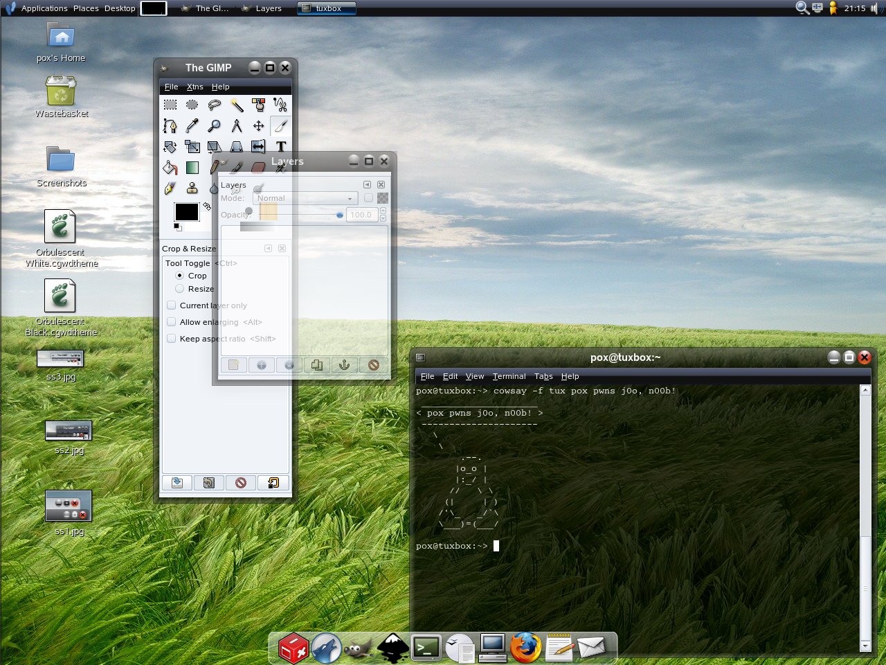Open GIMP Xtns menu
This screenshot has width=886, height=665.
click(195, 87)
